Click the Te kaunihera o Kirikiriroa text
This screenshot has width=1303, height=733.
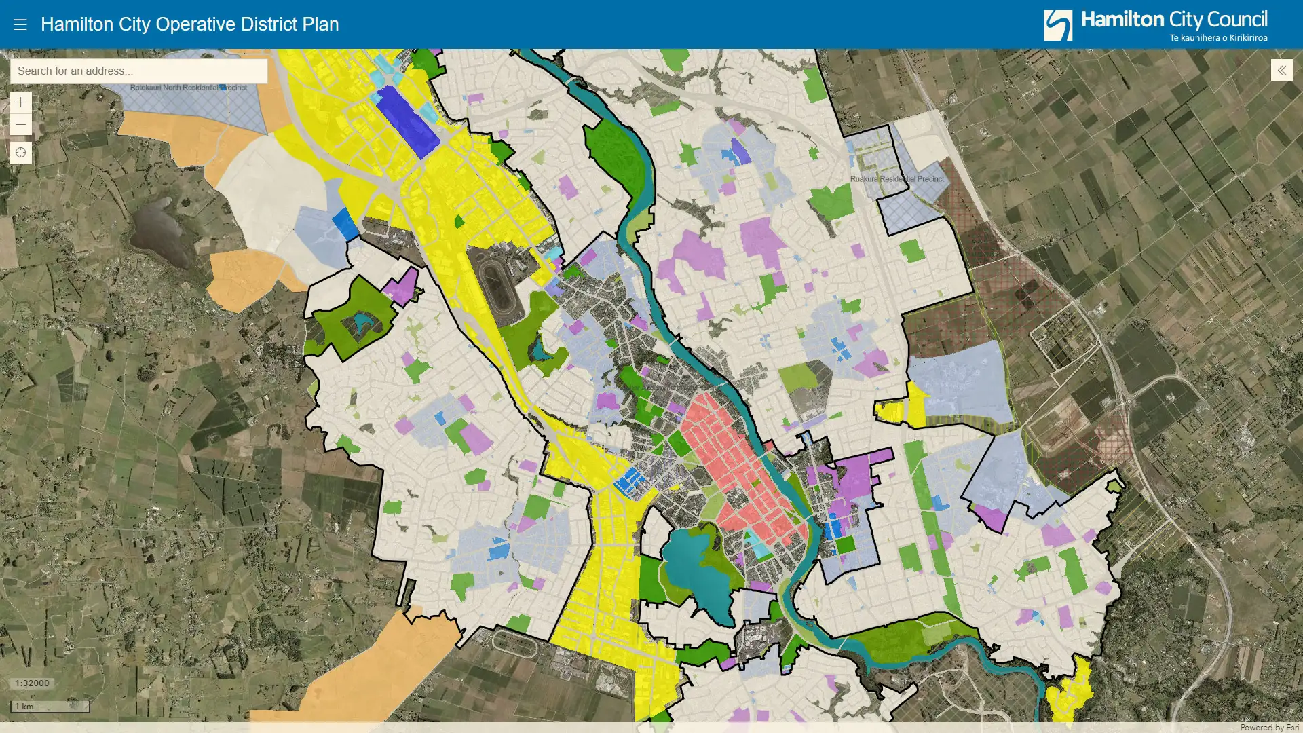click(1218, 38)
